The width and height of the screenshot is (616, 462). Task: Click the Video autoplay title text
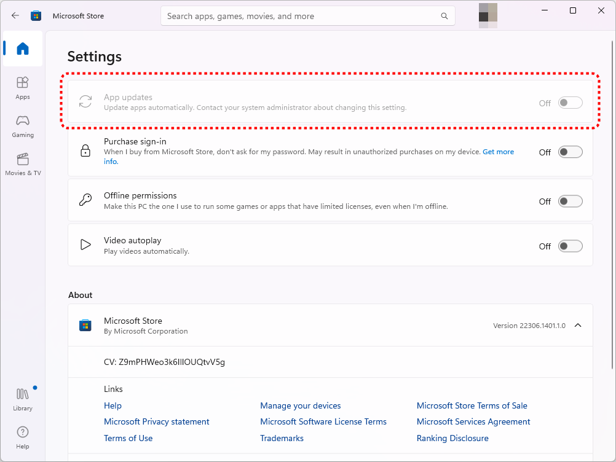pyautogui.click(x=132, y=240)
